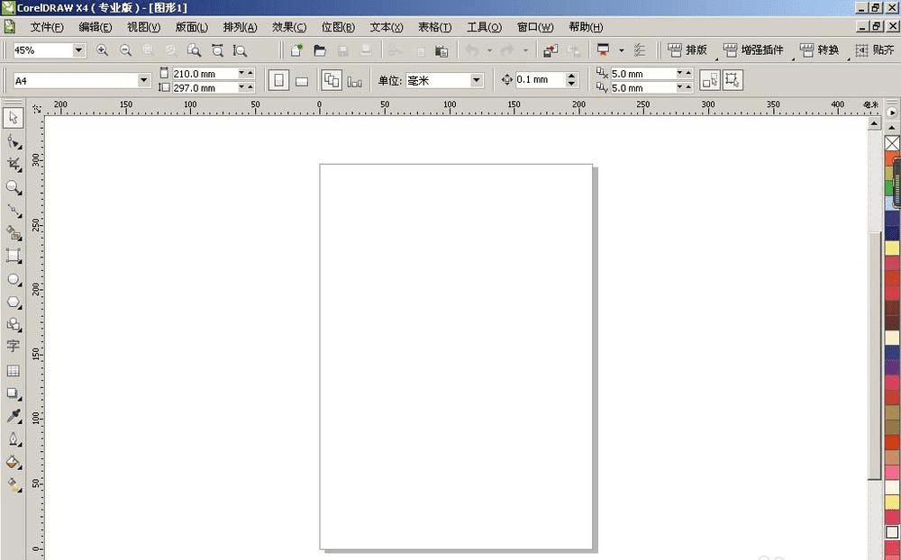
Task: Open the application launcher icon
Action: pos(603,50)
